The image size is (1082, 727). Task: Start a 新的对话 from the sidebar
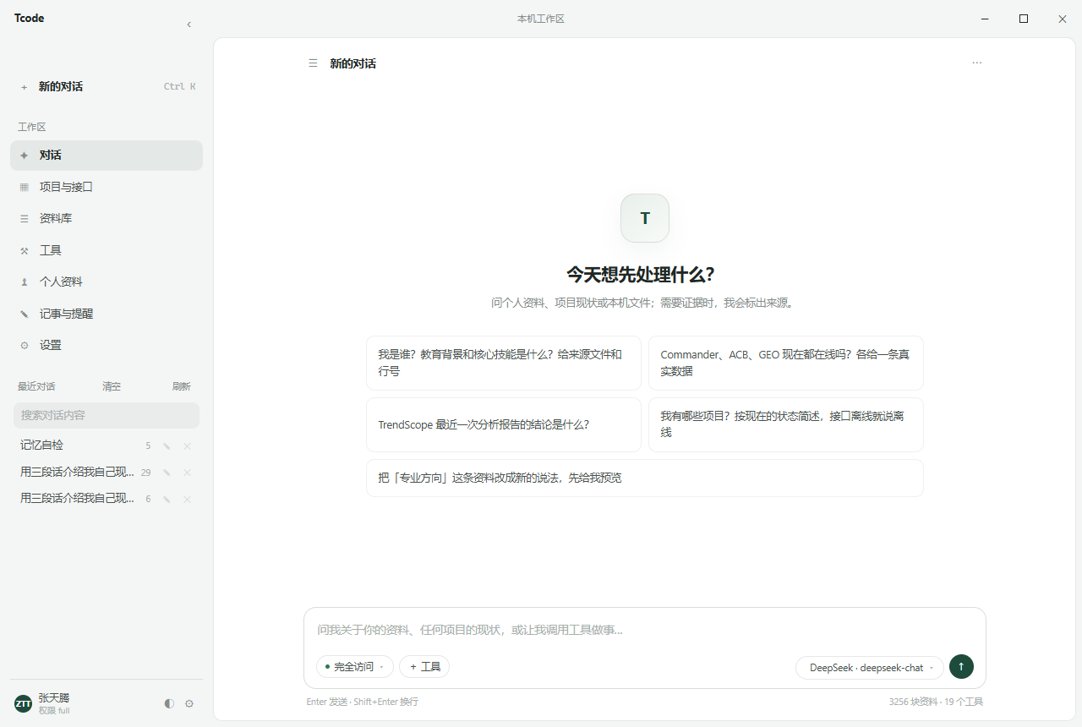click(x=107, y=86)
